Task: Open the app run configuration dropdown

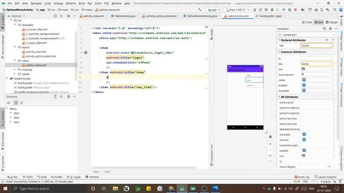Action: pyautogui.click(x=214, y=10)
